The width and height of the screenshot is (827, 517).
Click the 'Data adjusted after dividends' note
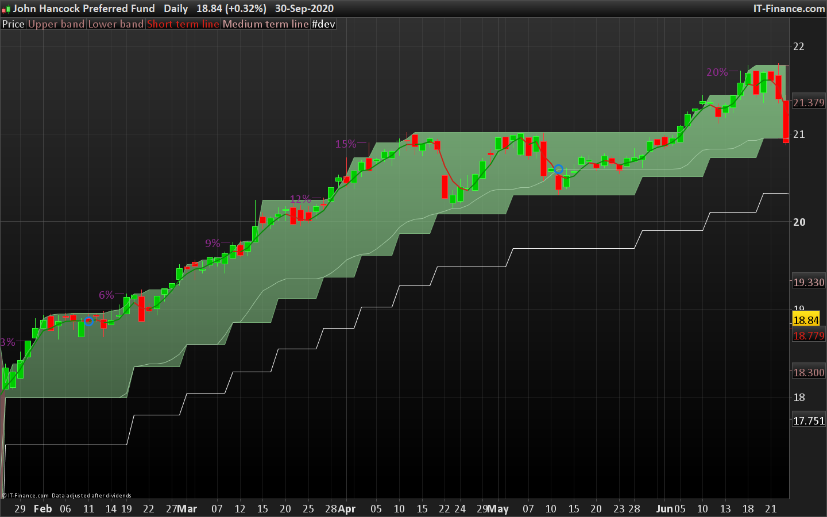point(91,496)
